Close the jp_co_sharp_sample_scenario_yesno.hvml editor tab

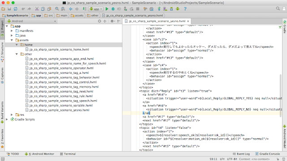[x=188, y=21]
